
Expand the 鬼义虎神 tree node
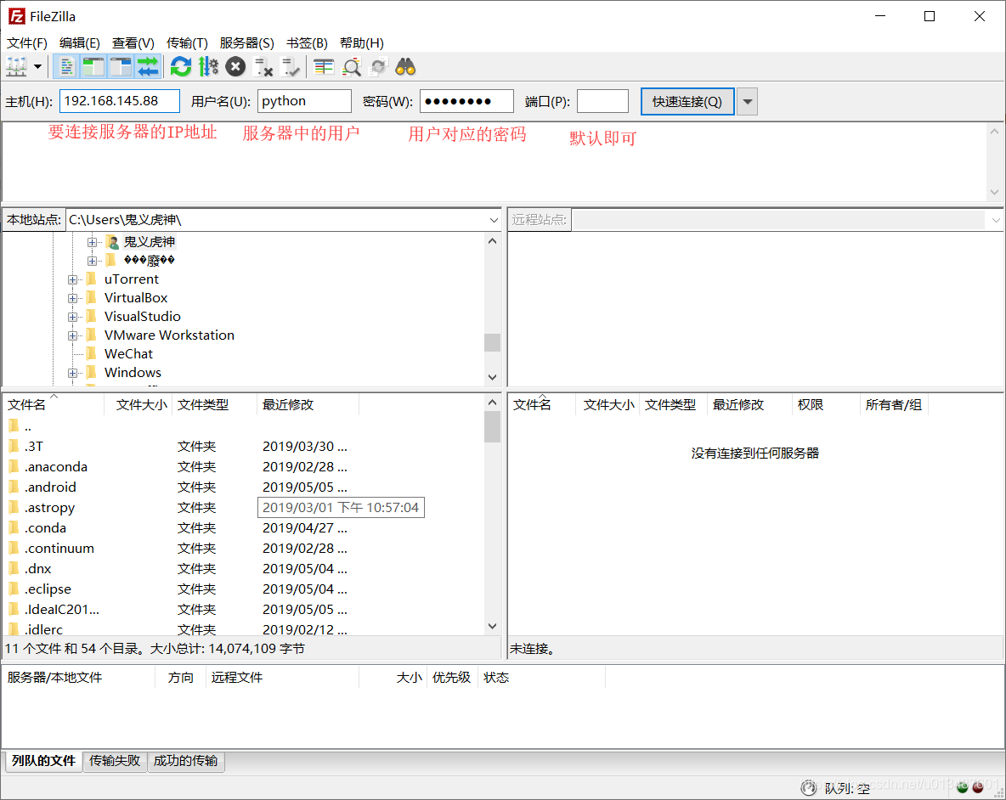(92, 242)
